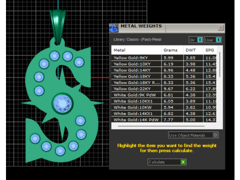Image resolution: width=240 pixels, height=180 pixels.
Task: Toggle Use Object Materials option
Action: click(193, 135)
